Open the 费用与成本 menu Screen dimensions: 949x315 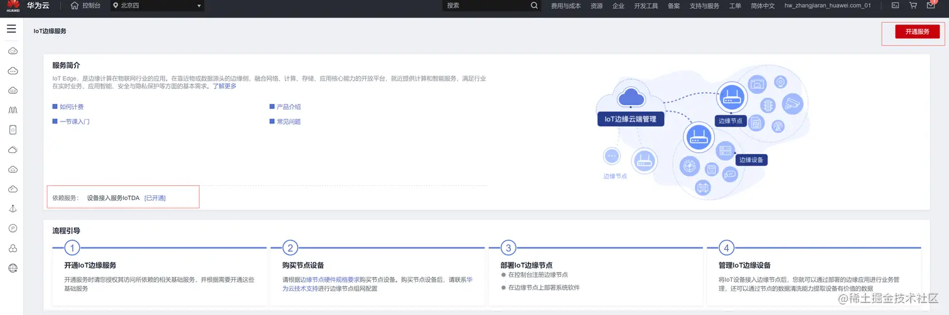pos(566,6)
